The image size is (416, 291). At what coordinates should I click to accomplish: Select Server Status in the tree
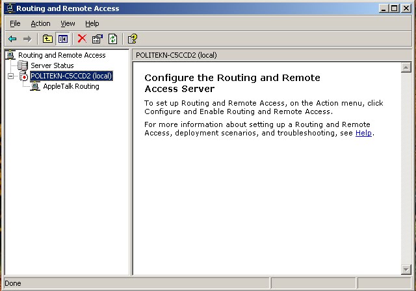(52, 65)
